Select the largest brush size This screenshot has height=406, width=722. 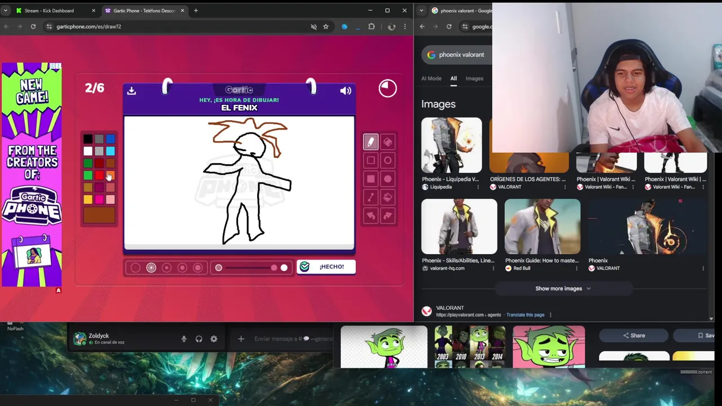(x=197, y=268)
